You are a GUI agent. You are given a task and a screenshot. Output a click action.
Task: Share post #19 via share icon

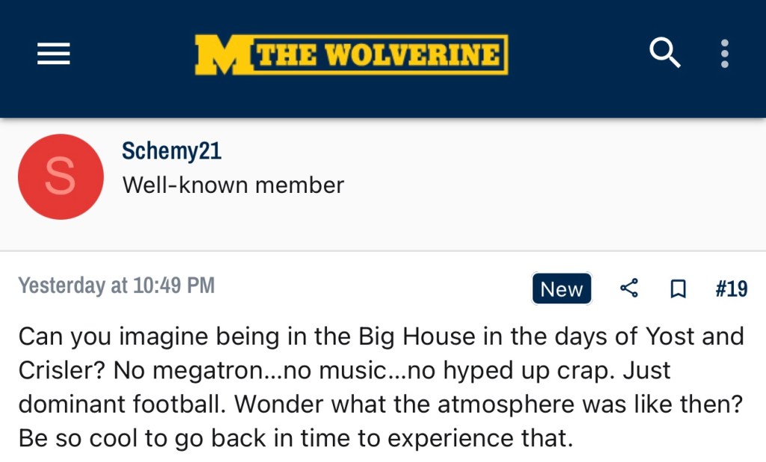(629, 289)
